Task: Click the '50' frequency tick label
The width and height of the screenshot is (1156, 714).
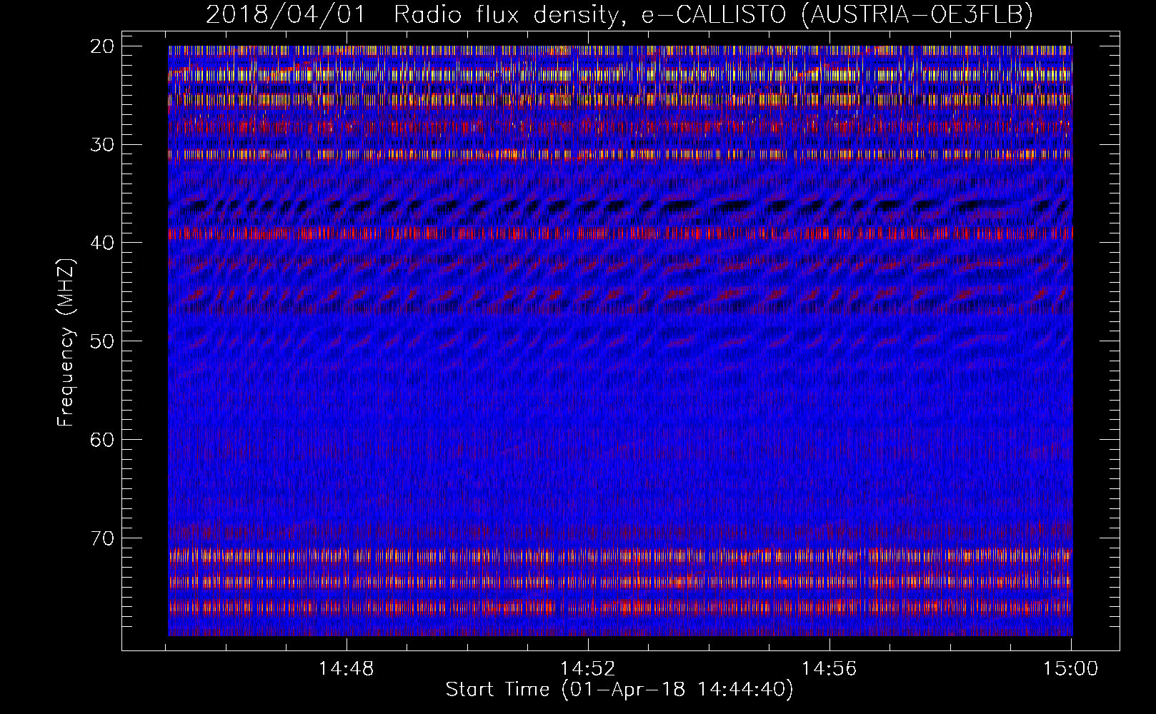Action: tap(102, 341)
